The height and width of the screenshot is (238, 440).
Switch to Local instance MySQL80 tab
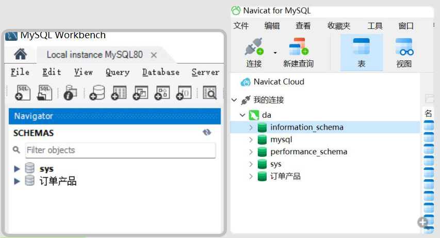click(x=94, y=55)
